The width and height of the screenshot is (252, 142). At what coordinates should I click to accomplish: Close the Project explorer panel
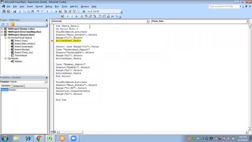pos(46,20)
